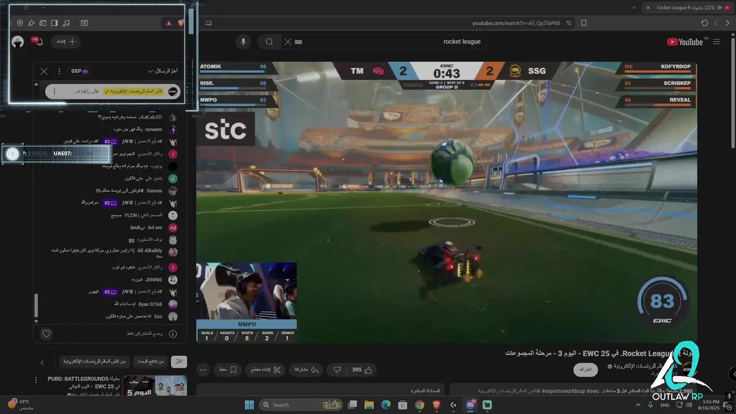Open a new browser tab
This screenshot has width=736, height=414.
click(x=634, y=7)
